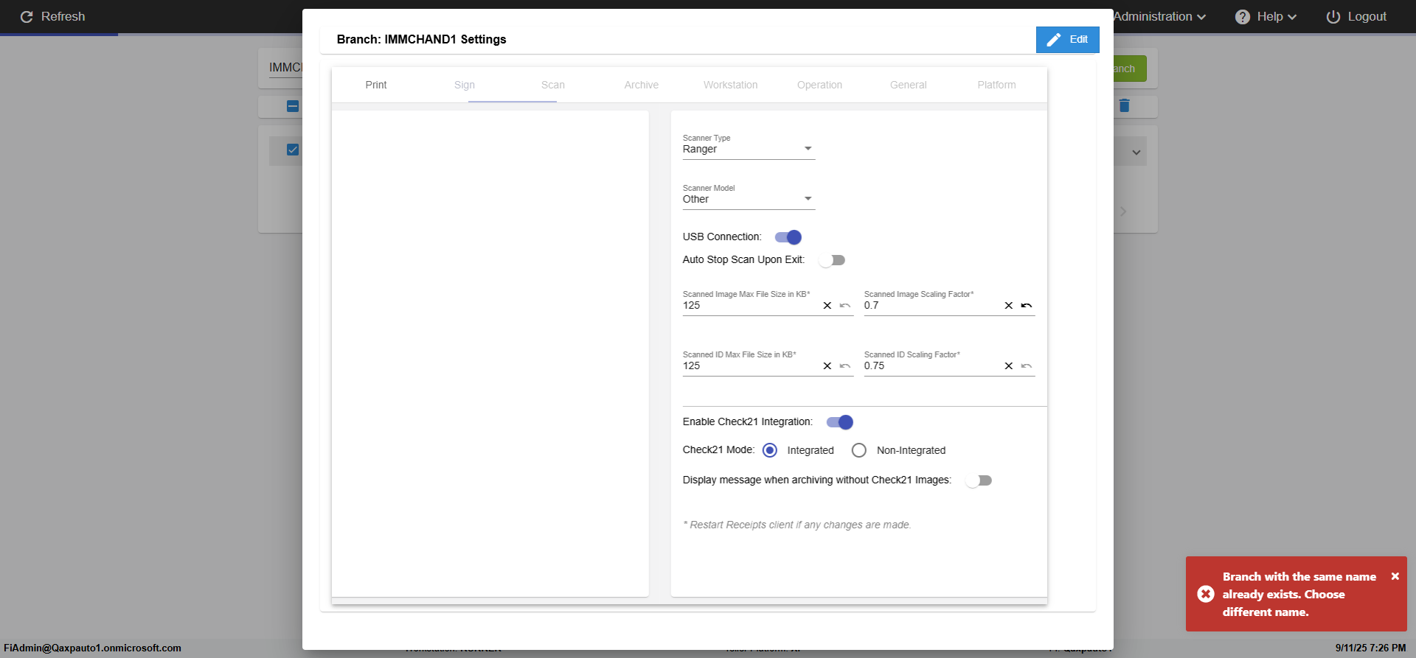Toggle the USB Connection switch
The width and height of the screenshot is (1416, 658).
[788, 237]
